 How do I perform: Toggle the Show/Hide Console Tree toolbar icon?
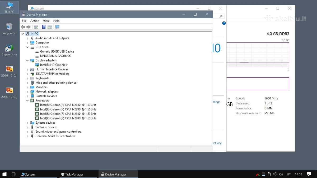coord(36,27)
